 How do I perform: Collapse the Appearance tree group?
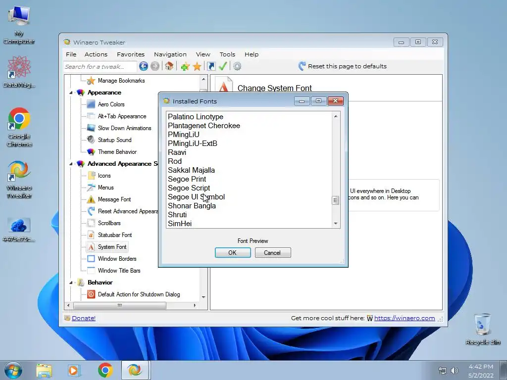71,93
